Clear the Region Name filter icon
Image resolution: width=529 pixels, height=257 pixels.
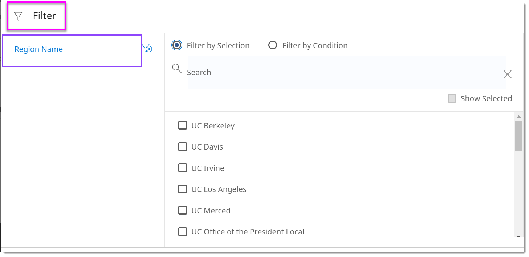pos(147,48)
